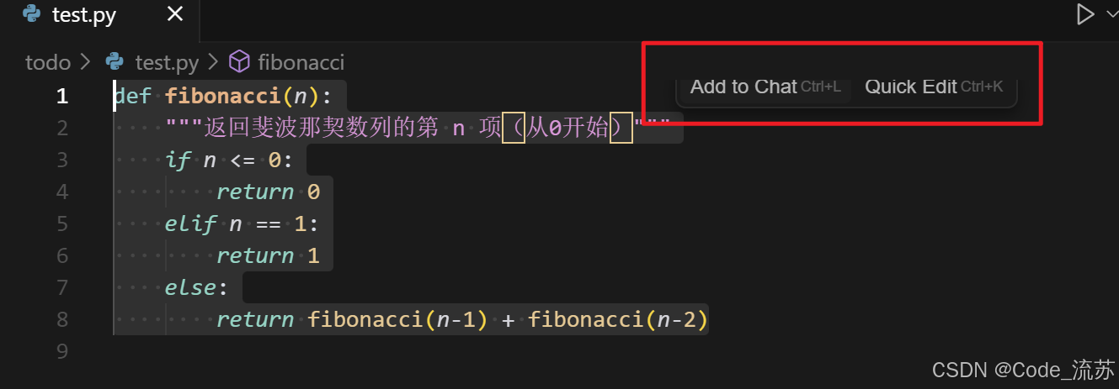Select the test.py editor tab

[x=84, y=15]
